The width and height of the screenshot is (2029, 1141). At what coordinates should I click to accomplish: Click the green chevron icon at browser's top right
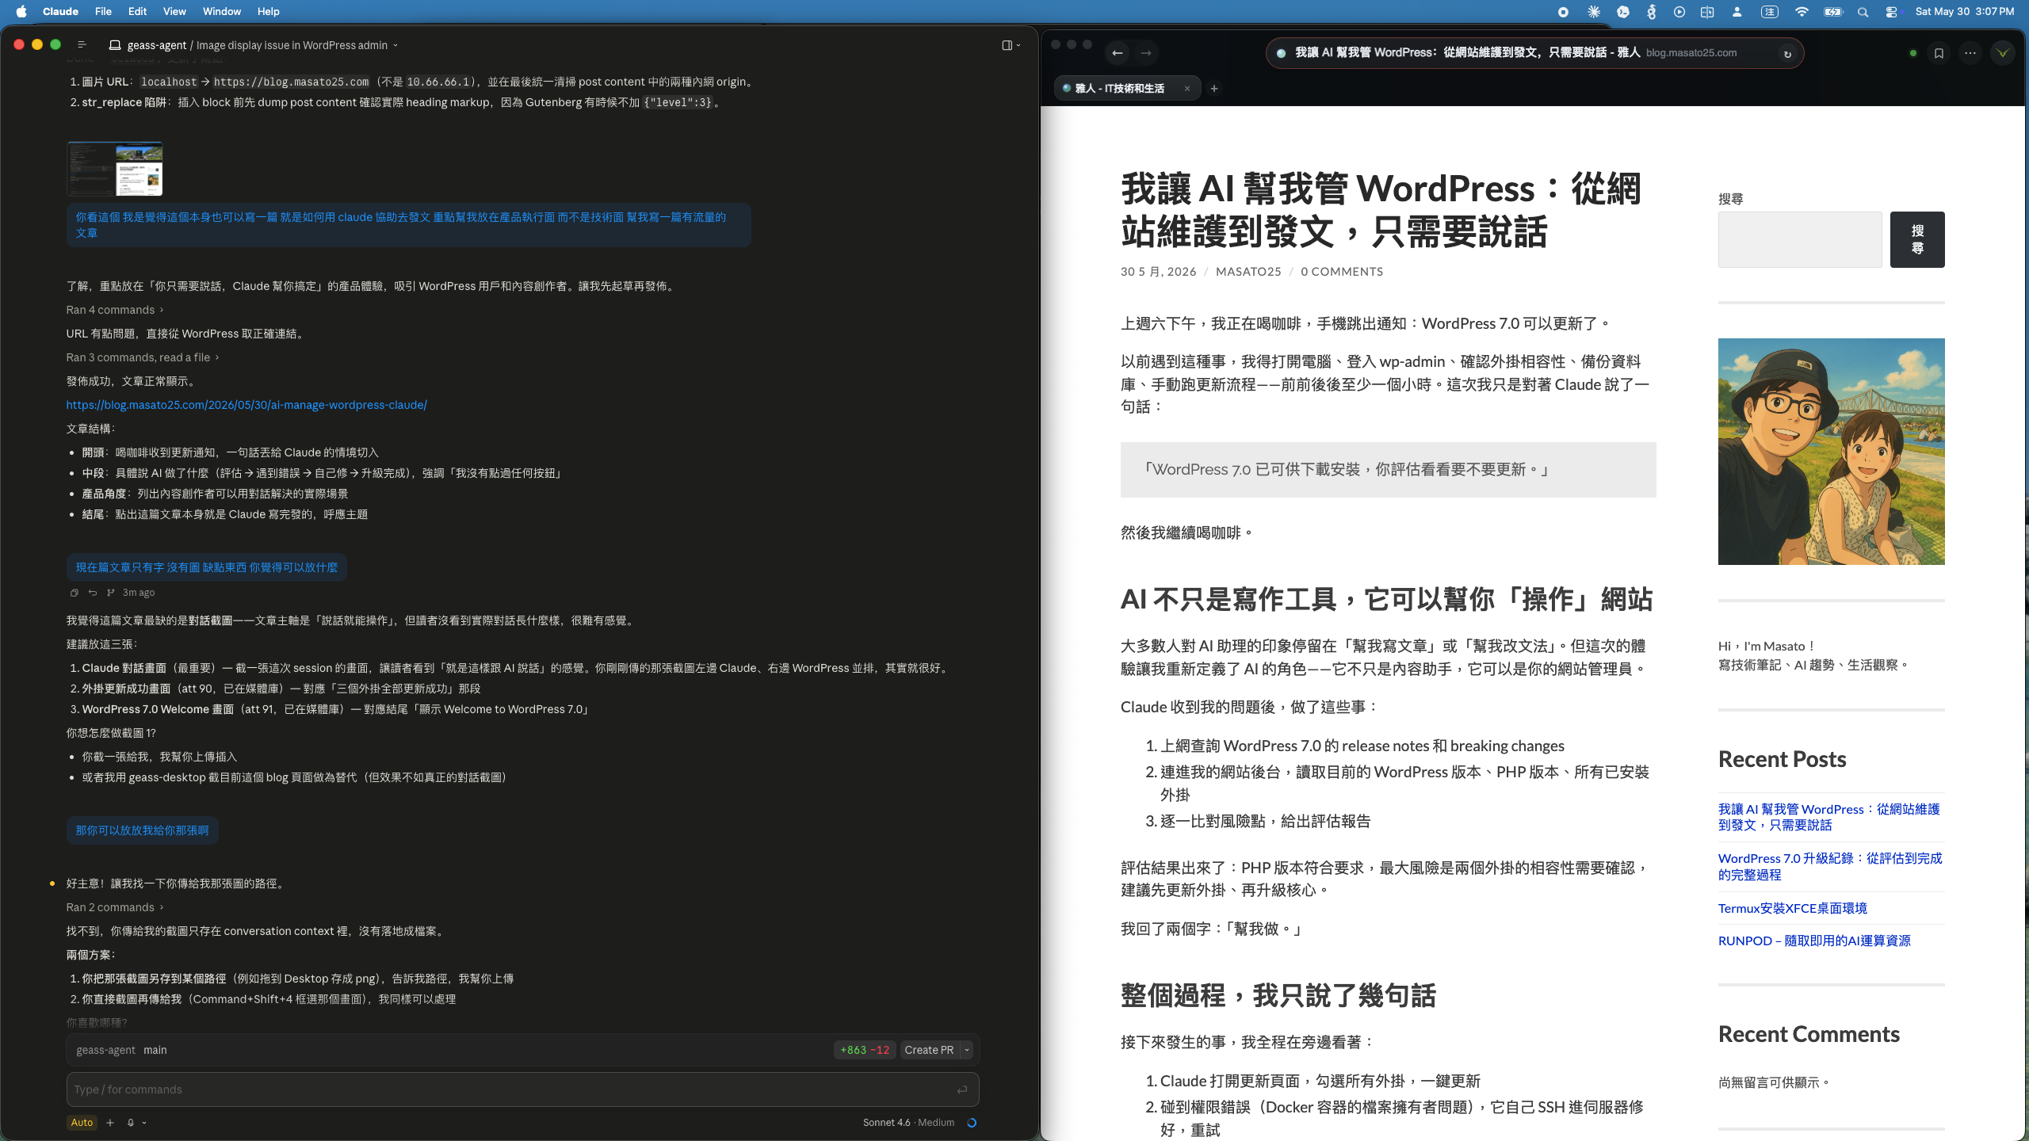(x=2003, y=53)
